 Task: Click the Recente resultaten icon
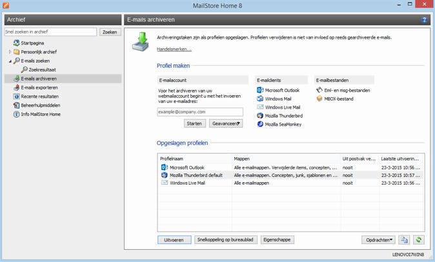click(x=16, y=97)
